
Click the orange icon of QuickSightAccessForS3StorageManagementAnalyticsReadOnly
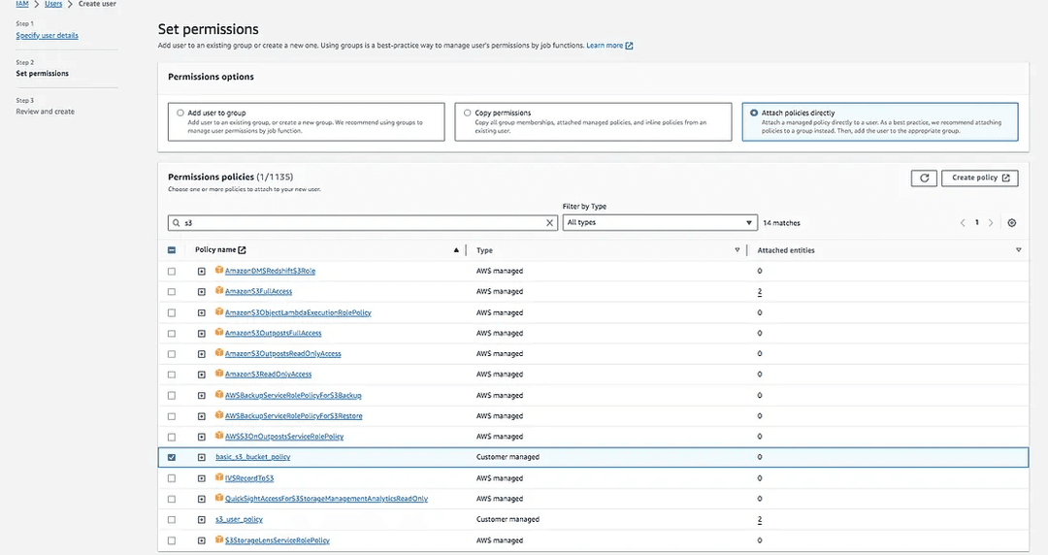coord(219,498)
